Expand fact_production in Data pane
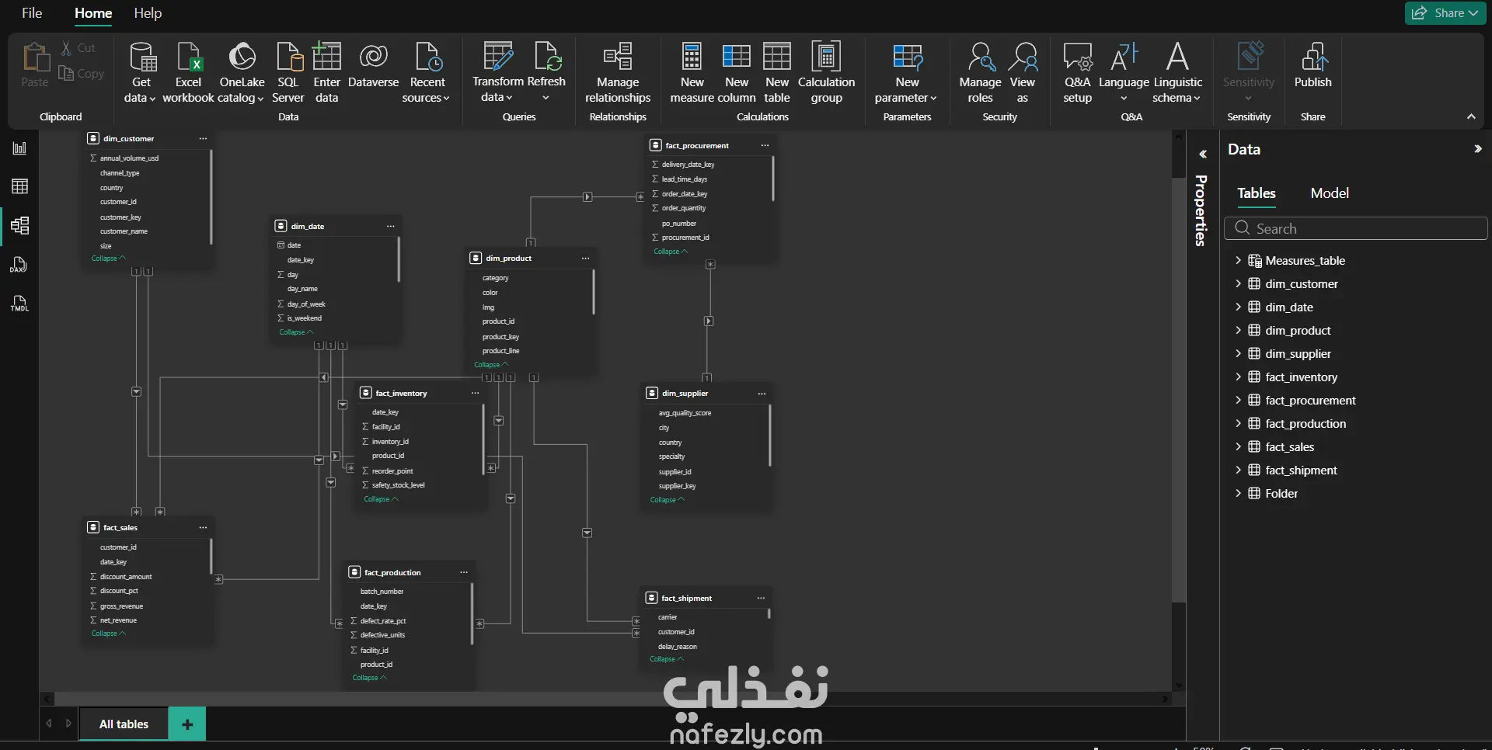The height and width of the screenshot is (750, 1492). coord(1238,424)
